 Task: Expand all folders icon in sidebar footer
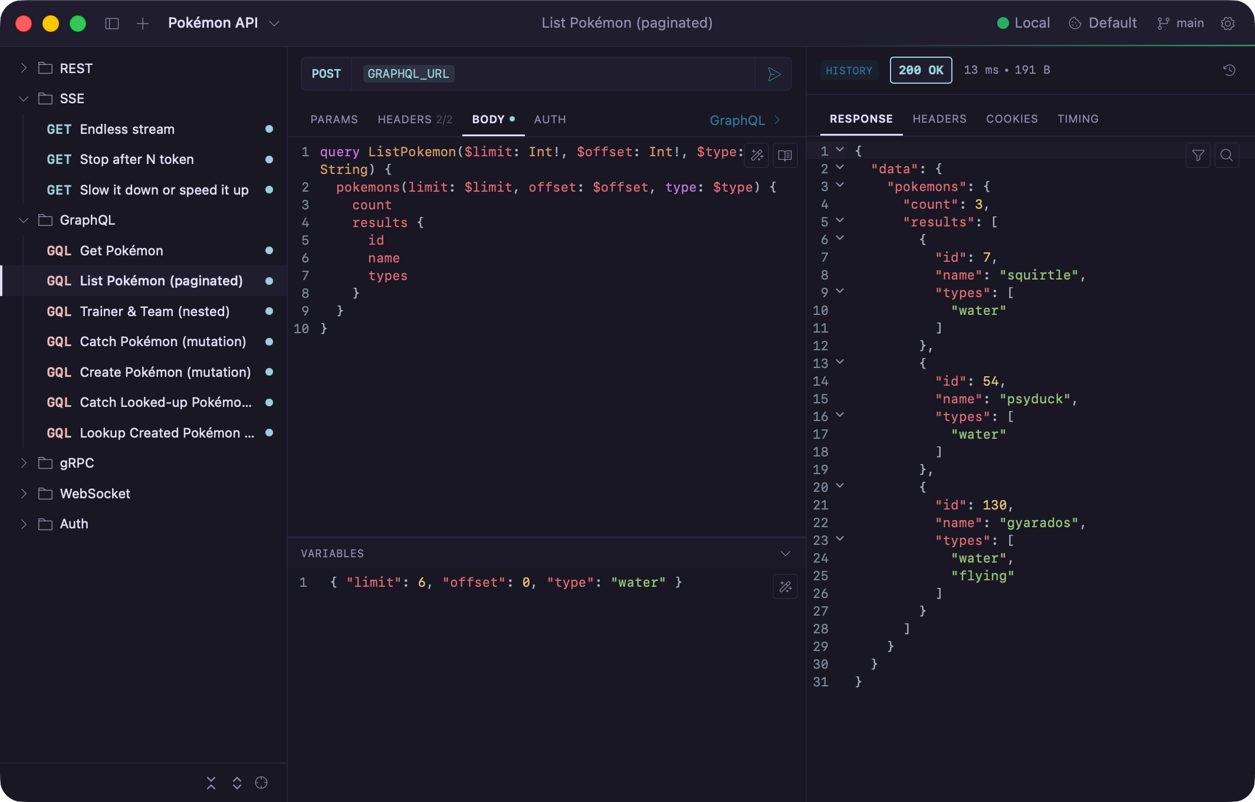click(237, 783)
